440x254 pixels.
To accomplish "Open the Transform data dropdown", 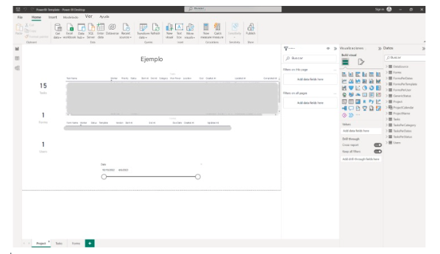I will (x=143, y=30).
